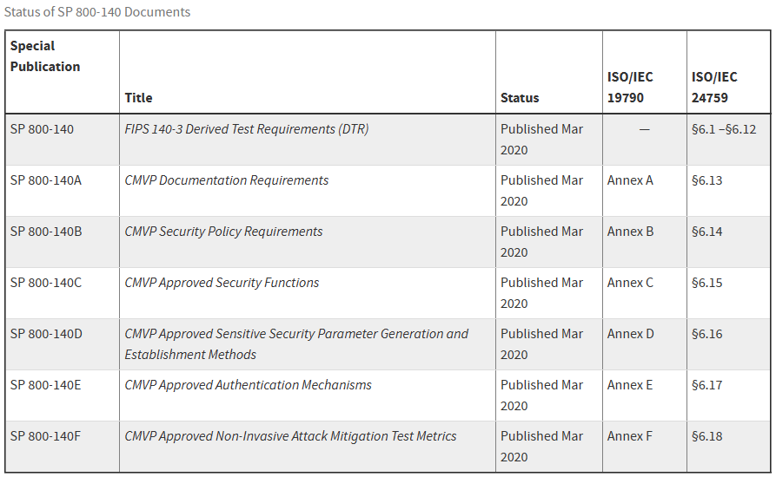Viewport: 776px width, 477px height.
Task: Open CMVP Approved Security Functions title
Action: tap(222, 283)
